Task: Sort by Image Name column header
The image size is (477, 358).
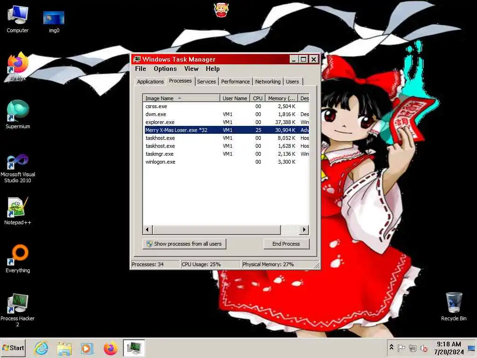Action: [x=181, y=98]
